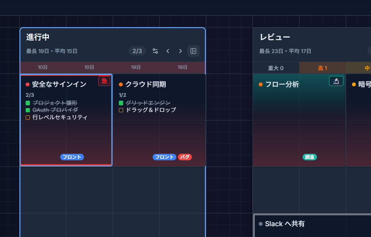The height and width of the screenshot is (237, 371).
Task: Click the 急 urgent badge on 安全なサインイン
Action: (x=105, y=81)
